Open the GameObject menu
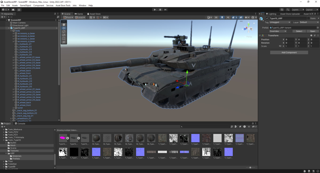Image resolution: width=320 pixels, height=173 pixels. point(26,5)
